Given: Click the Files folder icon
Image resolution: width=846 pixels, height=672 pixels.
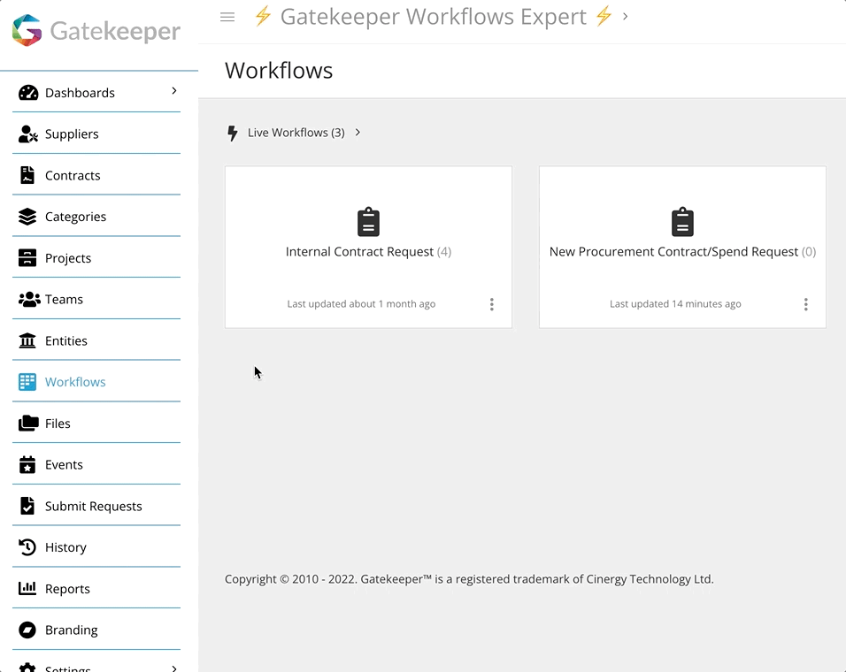Looking at the screenshot, I should tap(28, 424).
